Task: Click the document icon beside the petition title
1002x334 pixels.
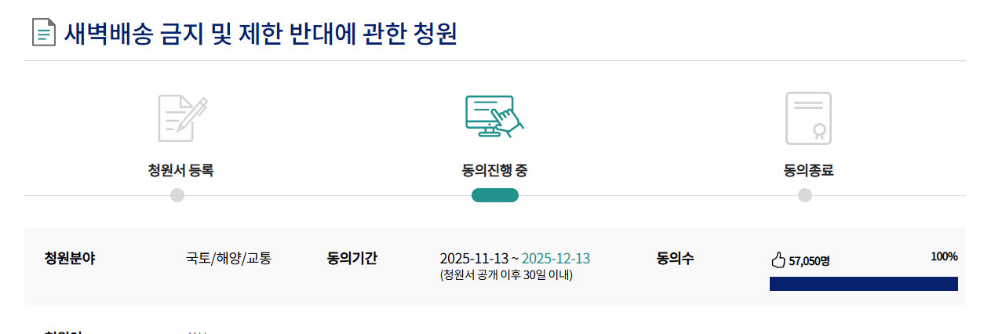Action: 43,33
